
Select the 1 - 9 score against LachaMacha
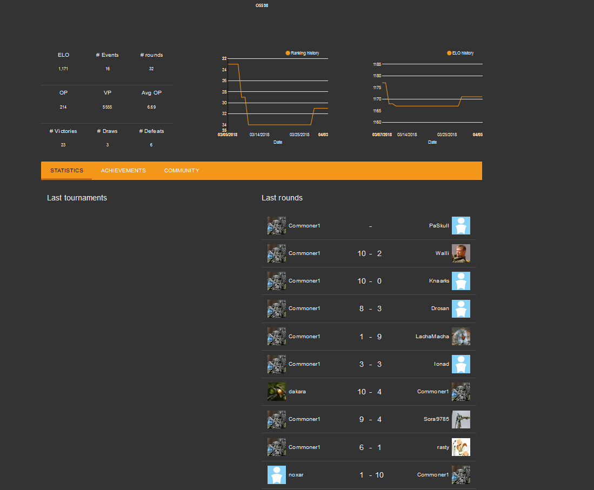coord(370,337)
